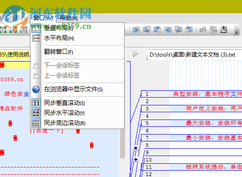
Task: Click line 3 text 用户定义安装
Action: [205, 109]
